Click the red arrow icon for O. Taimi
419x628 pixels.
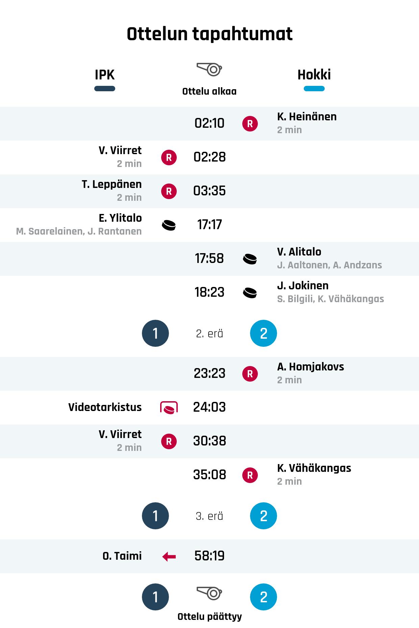[169, 556]
